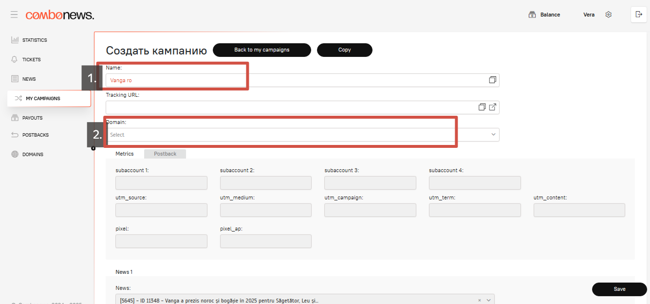650x304 pixels.
Task: Focus the subaccount 1 input field
Action: tap(161, 183)
